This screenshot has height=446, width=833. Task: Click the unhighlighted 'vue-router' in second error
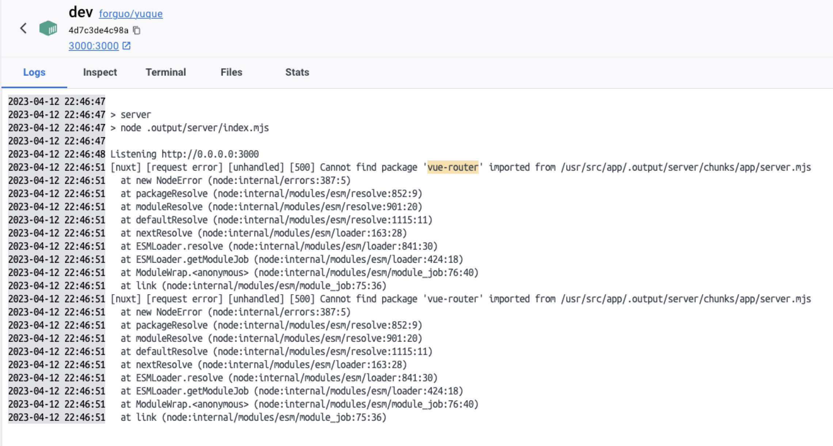[453, 299]
